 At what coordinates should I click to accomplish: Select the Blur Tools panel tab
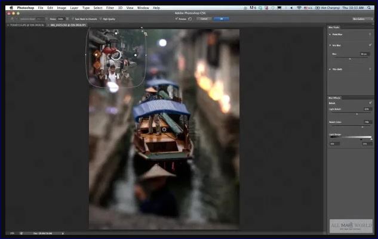tap(334, 27)
